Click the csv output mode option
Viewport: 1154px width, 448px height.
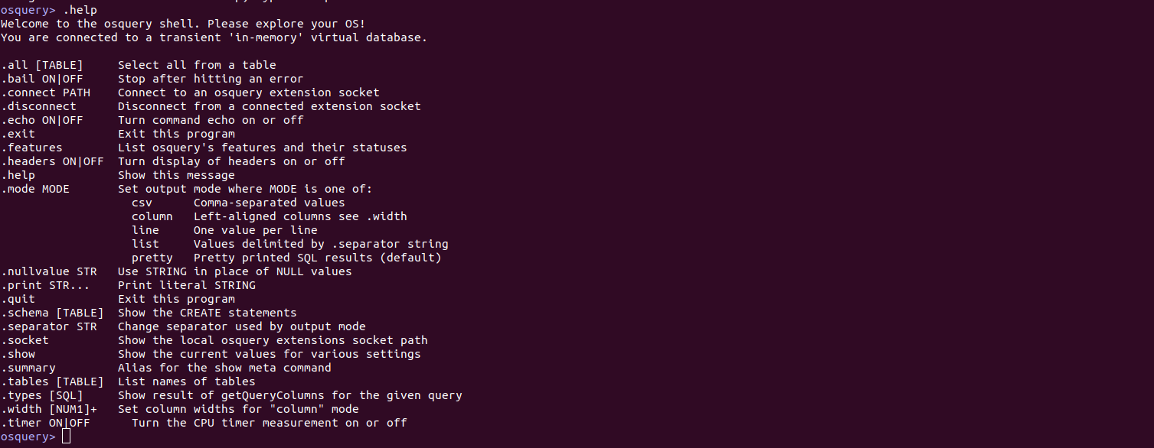(142, 203)
